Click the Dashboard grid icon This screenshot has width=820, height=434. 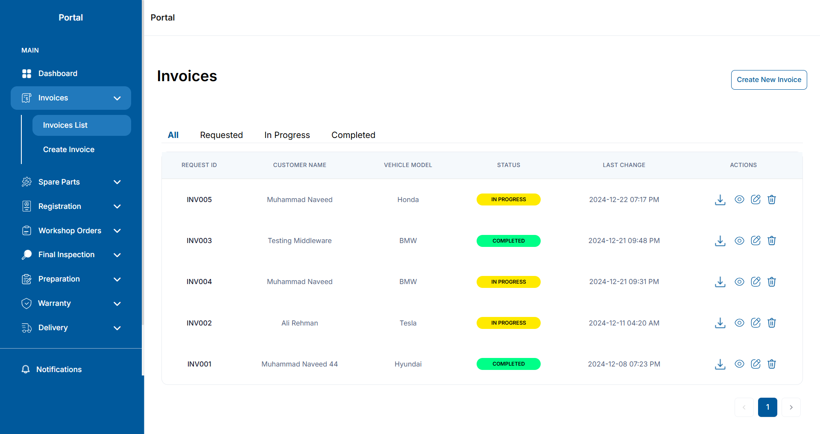(x=26, y=73)
